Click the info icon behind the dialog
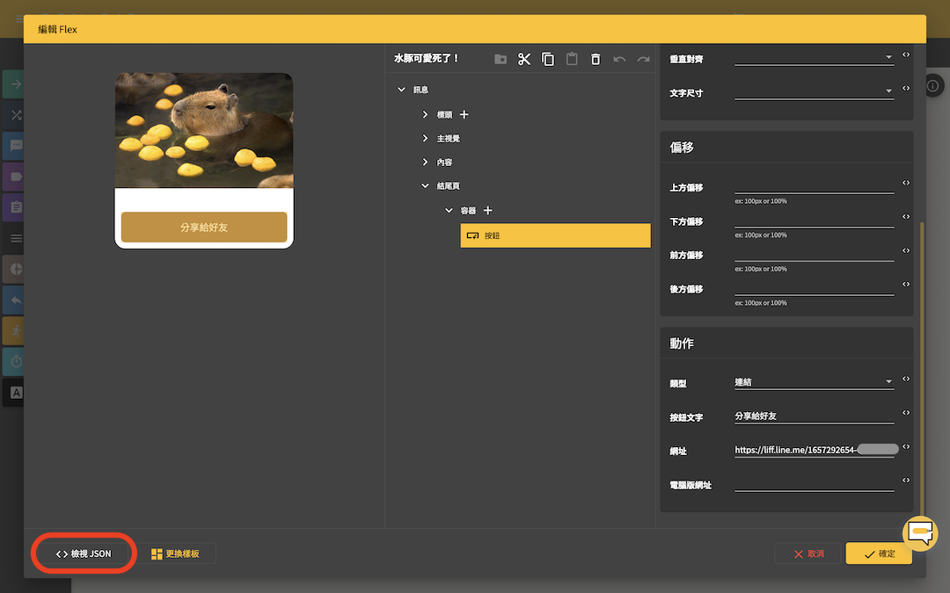This screenshot has width=950, height=593. [x=933, y=85]
